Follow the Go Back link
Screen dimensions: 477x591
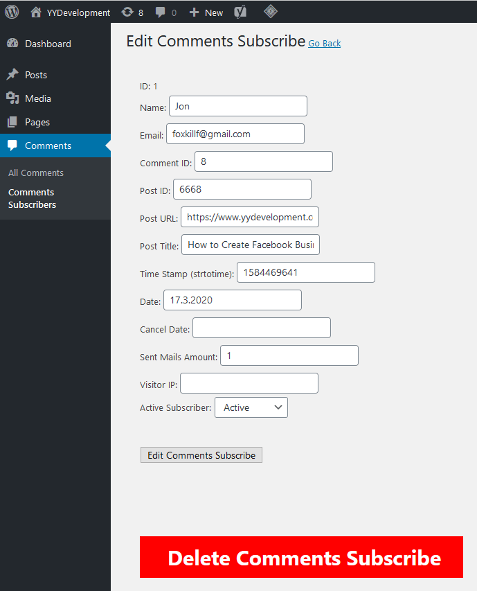[x=325, y=44]
